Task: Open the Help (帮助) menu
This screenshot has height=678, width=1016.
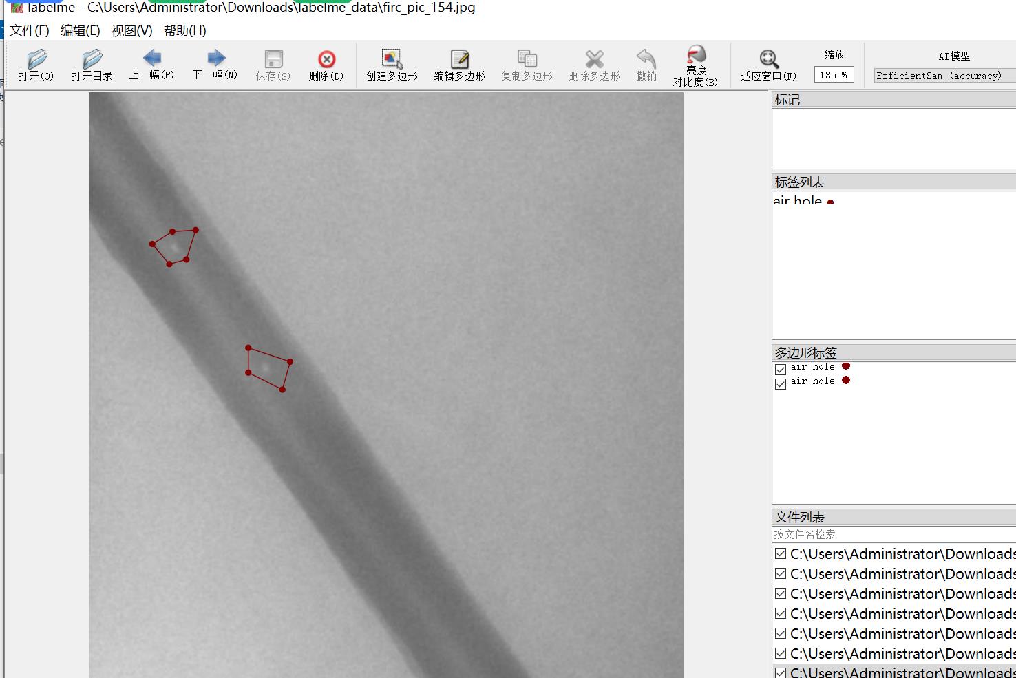Action: (184, 31)
